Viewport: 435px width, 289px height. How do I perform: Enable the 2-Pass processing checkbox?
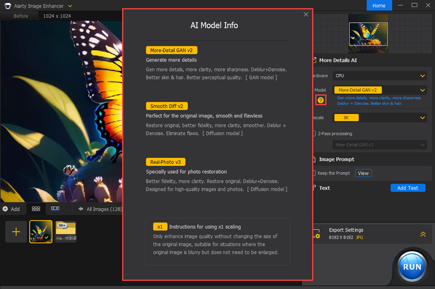tap(314, 134)
